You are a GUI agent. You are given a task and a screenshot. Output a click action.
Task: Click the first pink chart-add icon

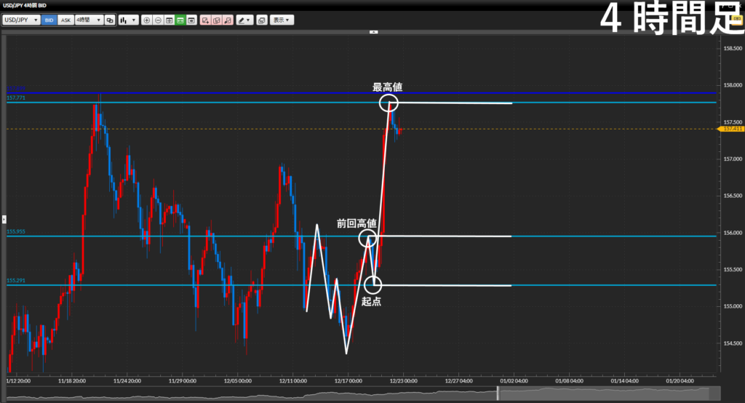click(x=206, y=20)
